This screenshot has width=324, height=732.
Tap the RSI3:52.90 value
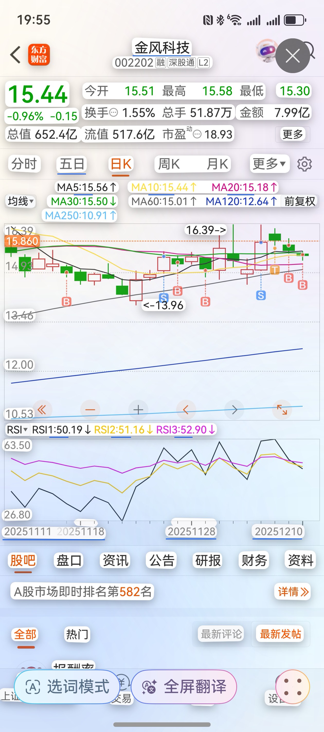click(186, 430)
